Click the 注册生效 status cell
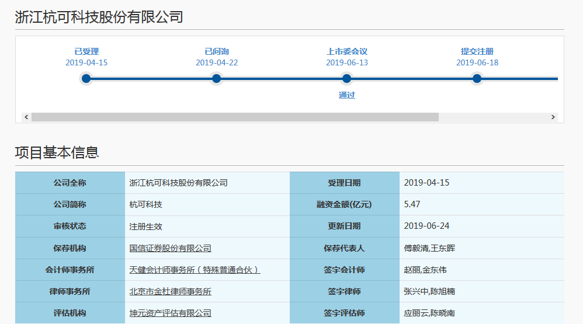Screen dimensions: 583x324 [x=207, y=227]
